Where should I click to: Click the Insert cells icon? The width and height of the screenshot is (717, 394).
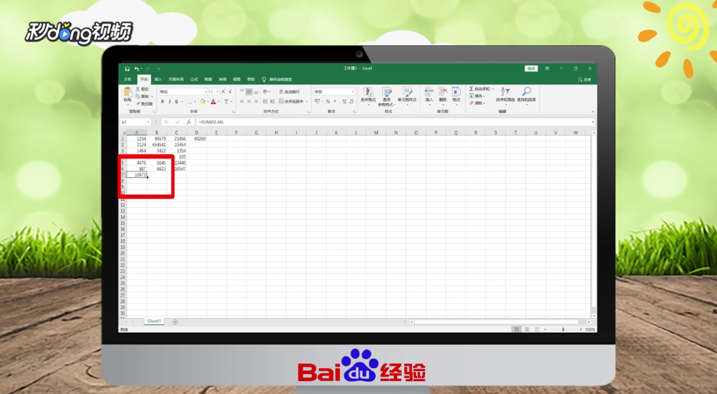point(429,91)
